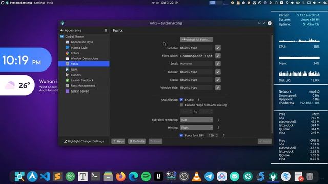328x184 pixels.
Task: Launch Sublime Text from the dock
Action: 57,177
